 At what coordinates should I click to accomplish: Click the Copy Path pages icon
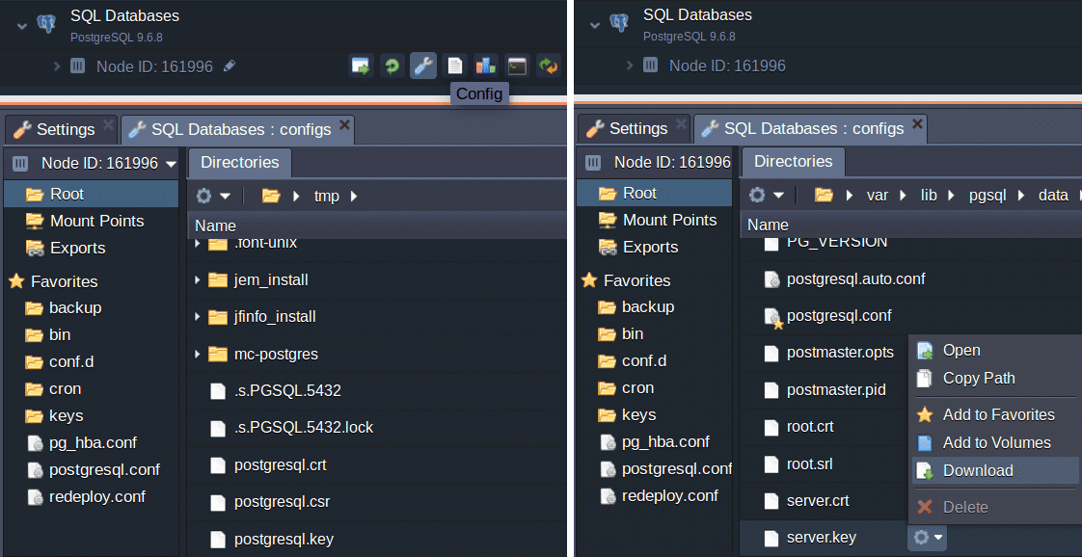[x=925, y=379]
